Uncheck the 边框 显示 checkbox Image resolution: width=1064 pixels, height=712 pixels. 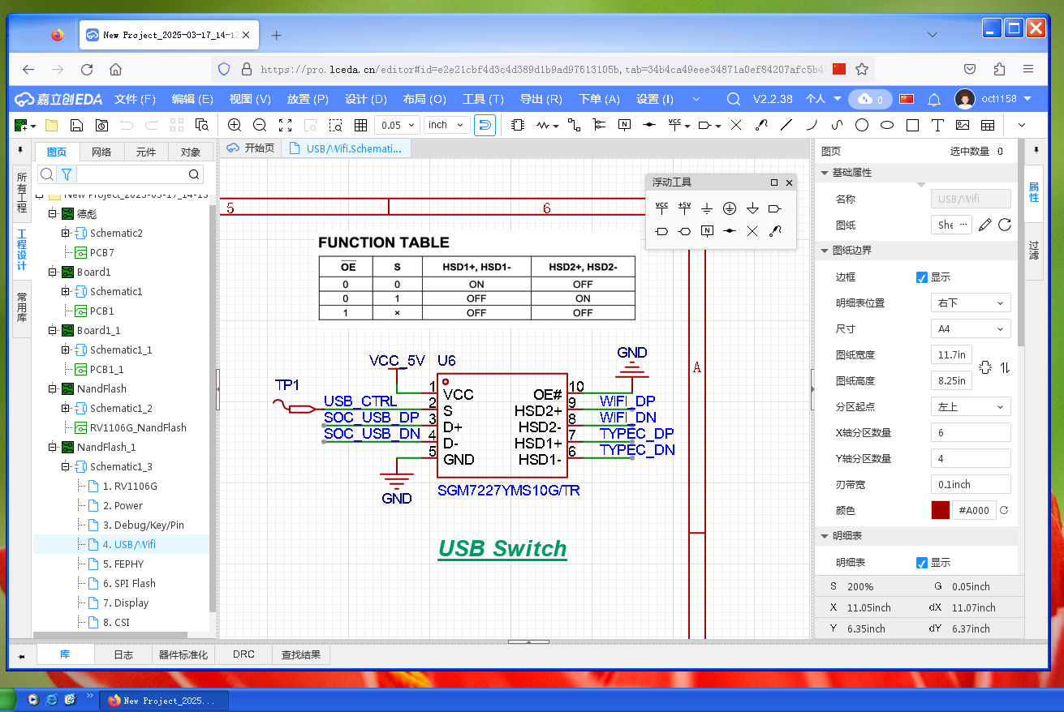pos(921,277)
